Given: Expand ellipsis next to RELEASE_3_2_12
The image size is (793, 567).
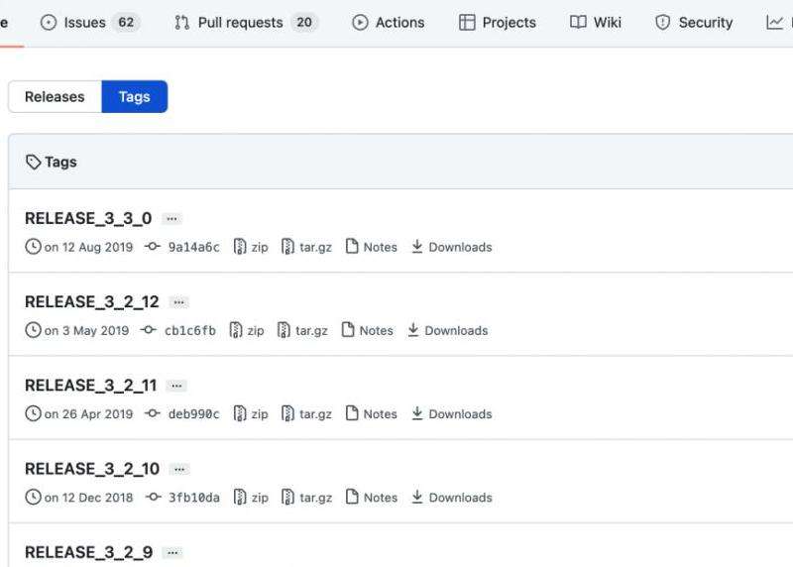Looking at the screenshot, I should [x=178, y=302].
